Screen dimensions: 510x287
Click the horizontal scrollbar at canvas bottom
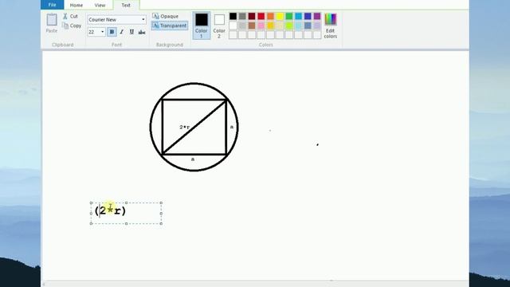255,284
